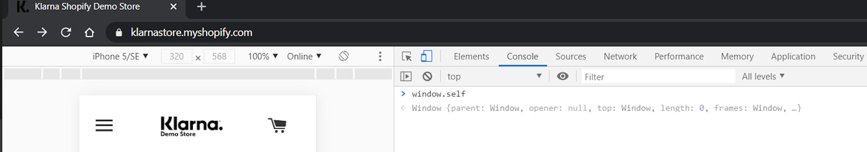The width and height of the screenshot is (867, 152).
Task: Open a new browser tab
Action: coord(201,7)
